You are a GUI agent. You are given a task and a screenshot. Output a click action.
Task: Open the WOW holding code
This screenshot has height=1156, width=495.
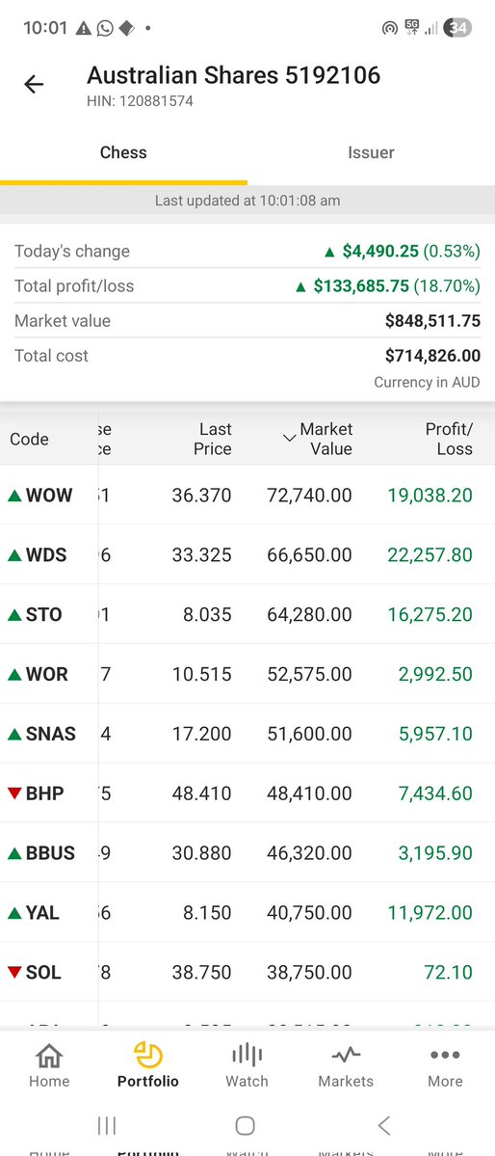tap(48, 495)
